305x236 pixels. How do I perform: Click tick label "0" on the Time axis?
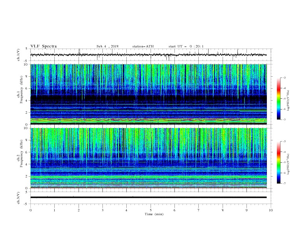30,210
